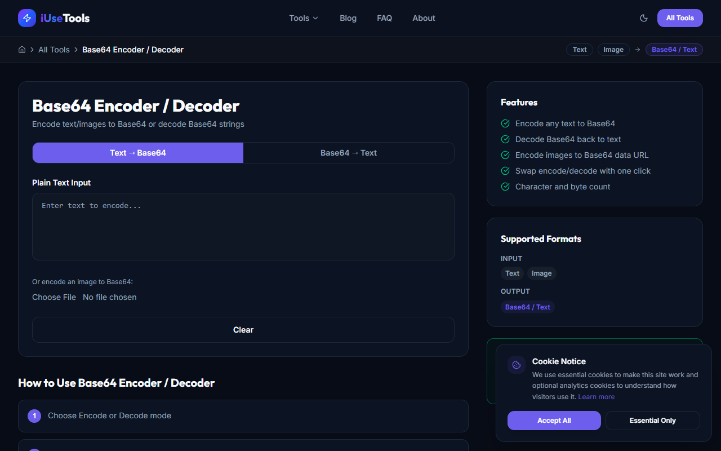Click the home icon in the breadcrumb
721x451 pixels.
tap(21, 50)
